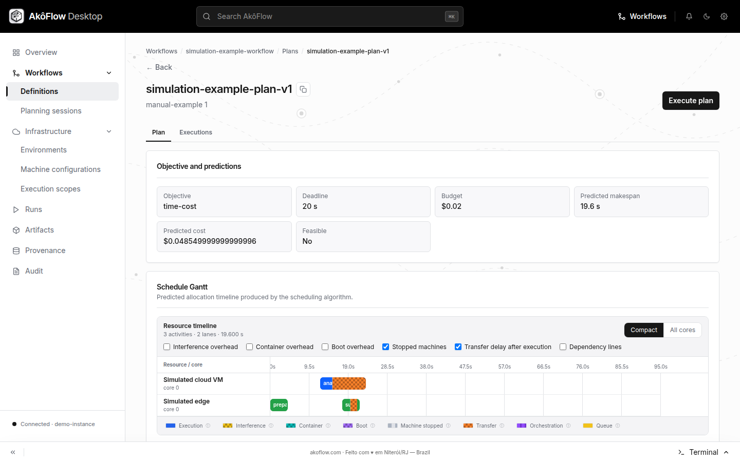Click the info icon next to Queue legend

coord(618,426)
